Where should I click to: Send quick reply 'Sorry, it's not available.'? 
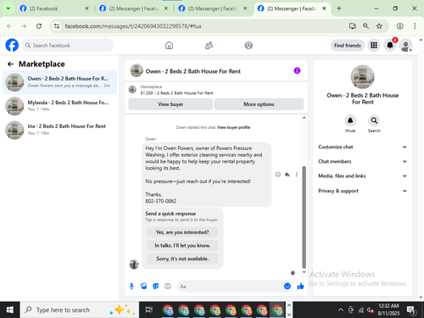(182, 259)
